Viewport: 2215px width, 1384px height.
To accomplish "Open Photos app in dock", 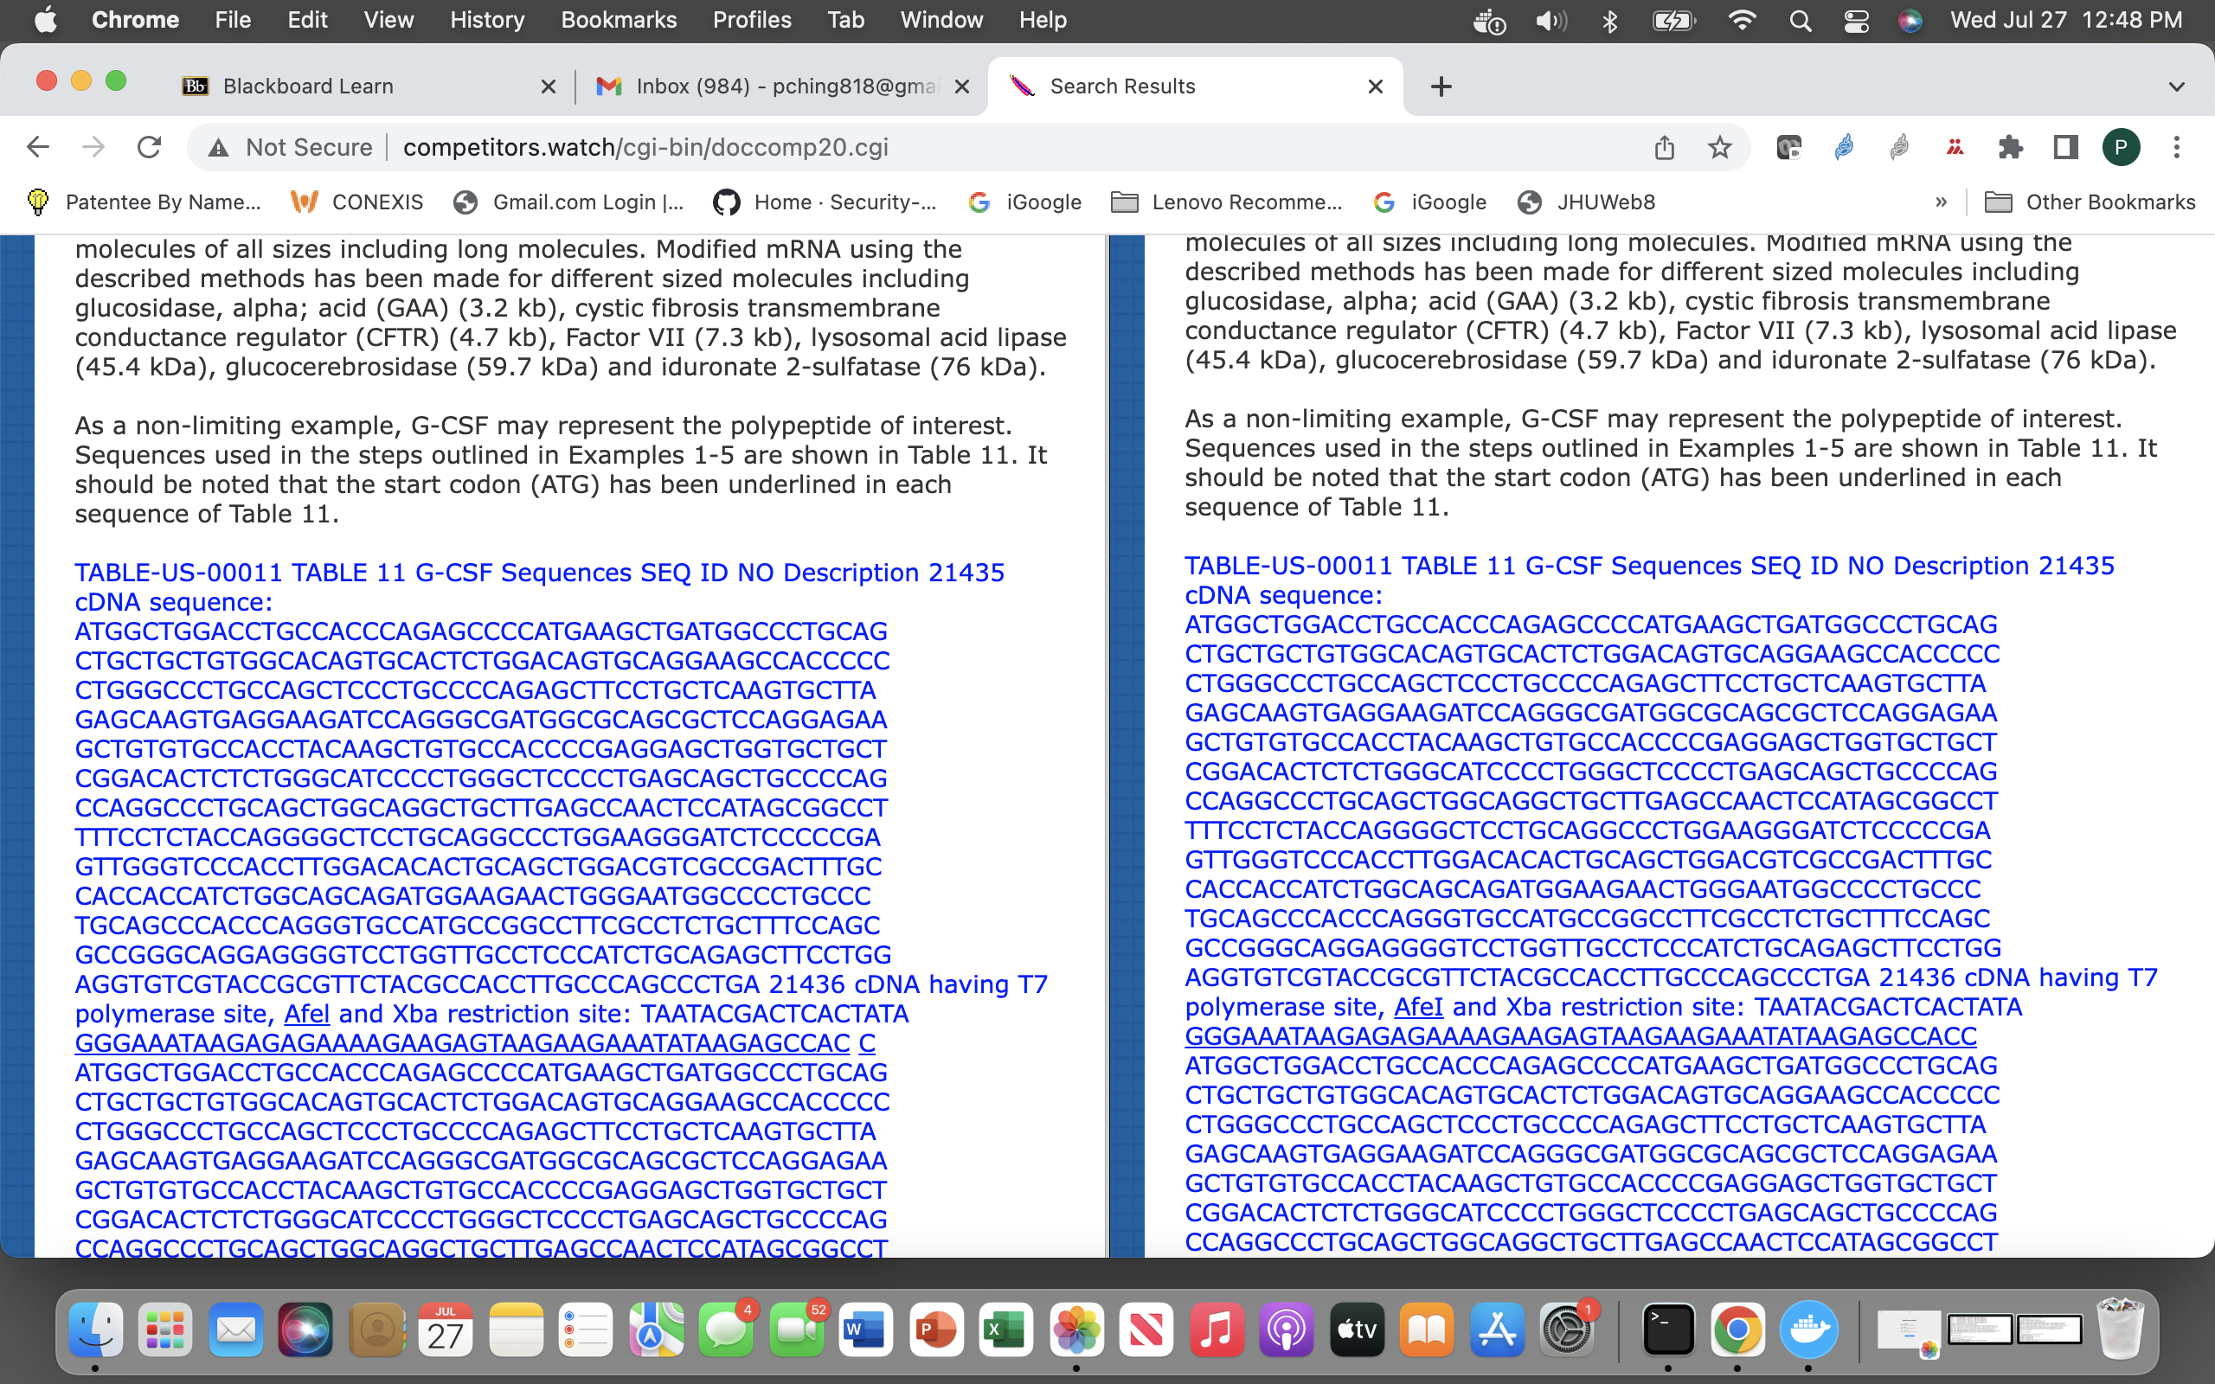I will tap(1076, 1330).
